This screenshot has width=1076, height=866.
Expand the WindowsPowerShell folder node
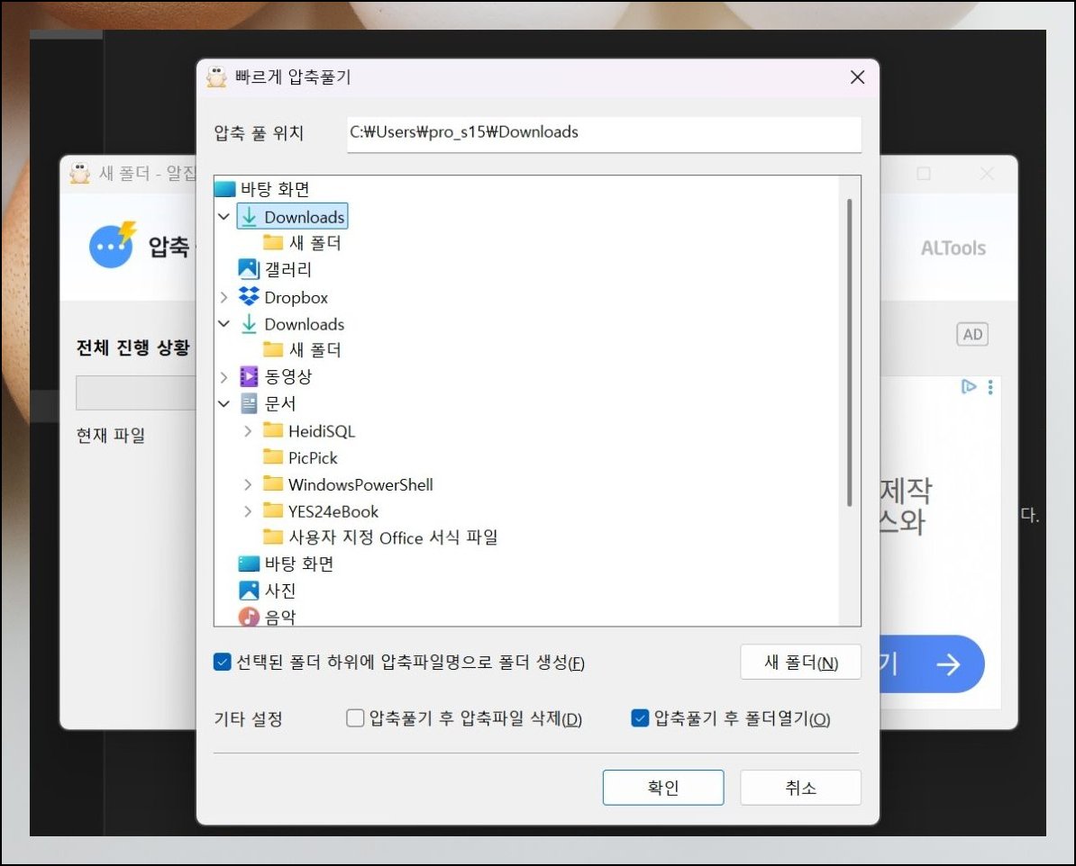tap(248, 485)
